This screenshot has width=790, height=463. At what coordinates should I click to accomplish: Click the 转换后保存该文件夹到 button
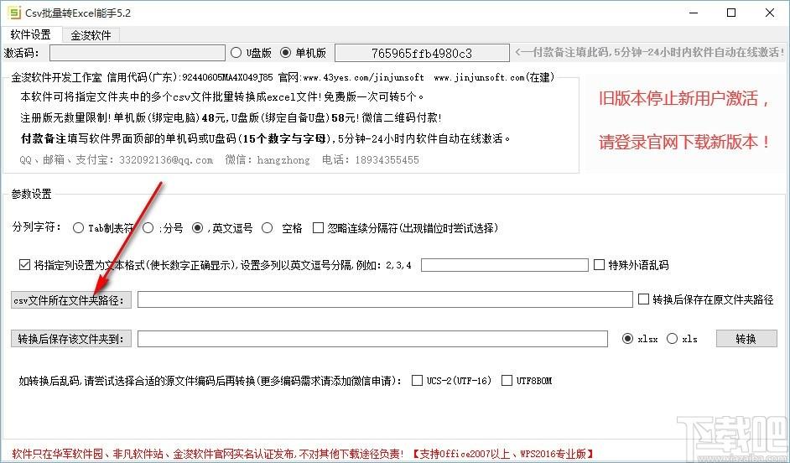pos(71,339)
